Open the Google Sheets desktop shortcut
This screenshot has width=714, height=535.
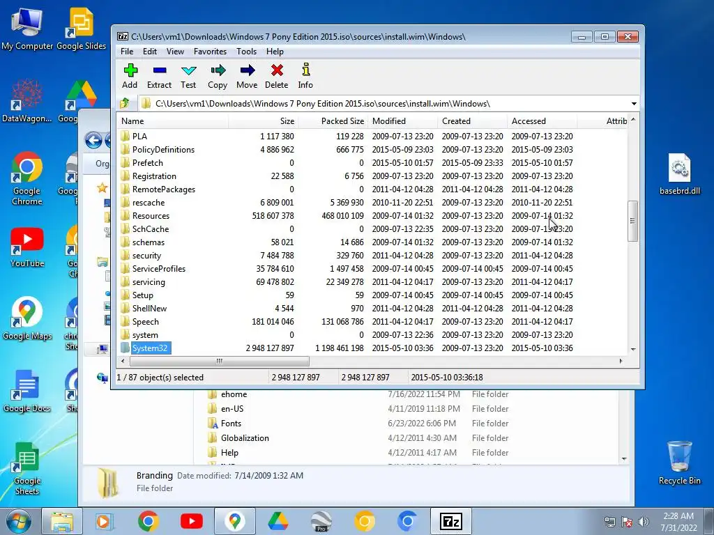[27, 469]
